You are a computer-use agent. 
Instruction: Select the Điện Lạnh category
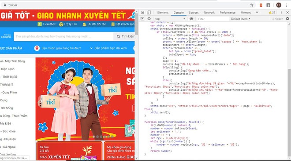click(x=7, y=69)
